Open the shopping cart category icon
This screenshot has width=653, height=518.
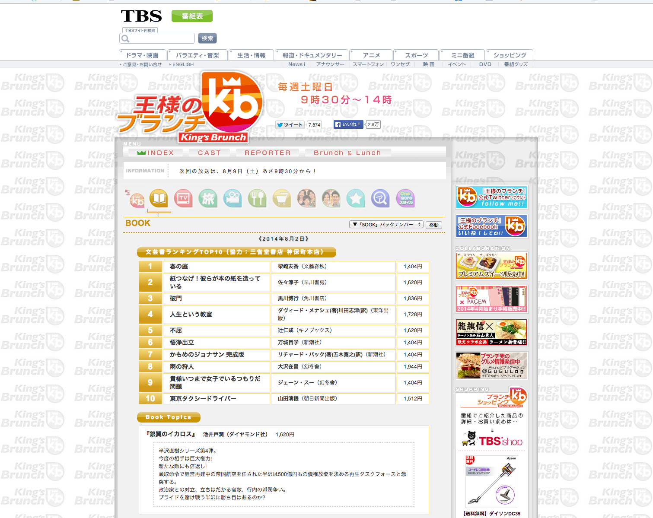[x=282, y=198]
